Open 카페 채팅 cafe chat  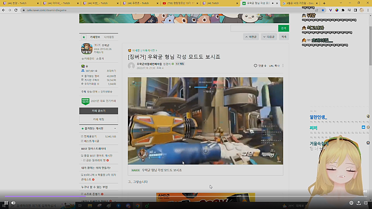click(99, 119)
